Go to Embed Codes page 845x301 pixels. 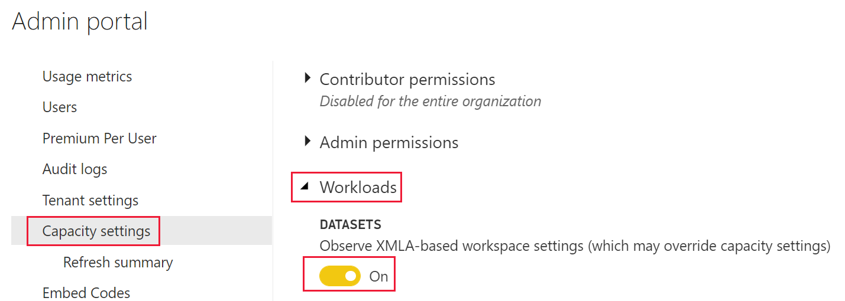tap(86, 293)
